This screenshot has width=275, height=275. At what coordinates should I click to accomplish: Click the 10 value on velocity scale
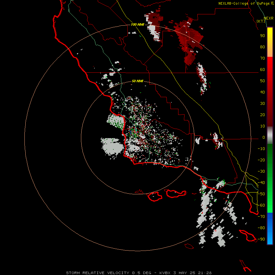point(262,126)
